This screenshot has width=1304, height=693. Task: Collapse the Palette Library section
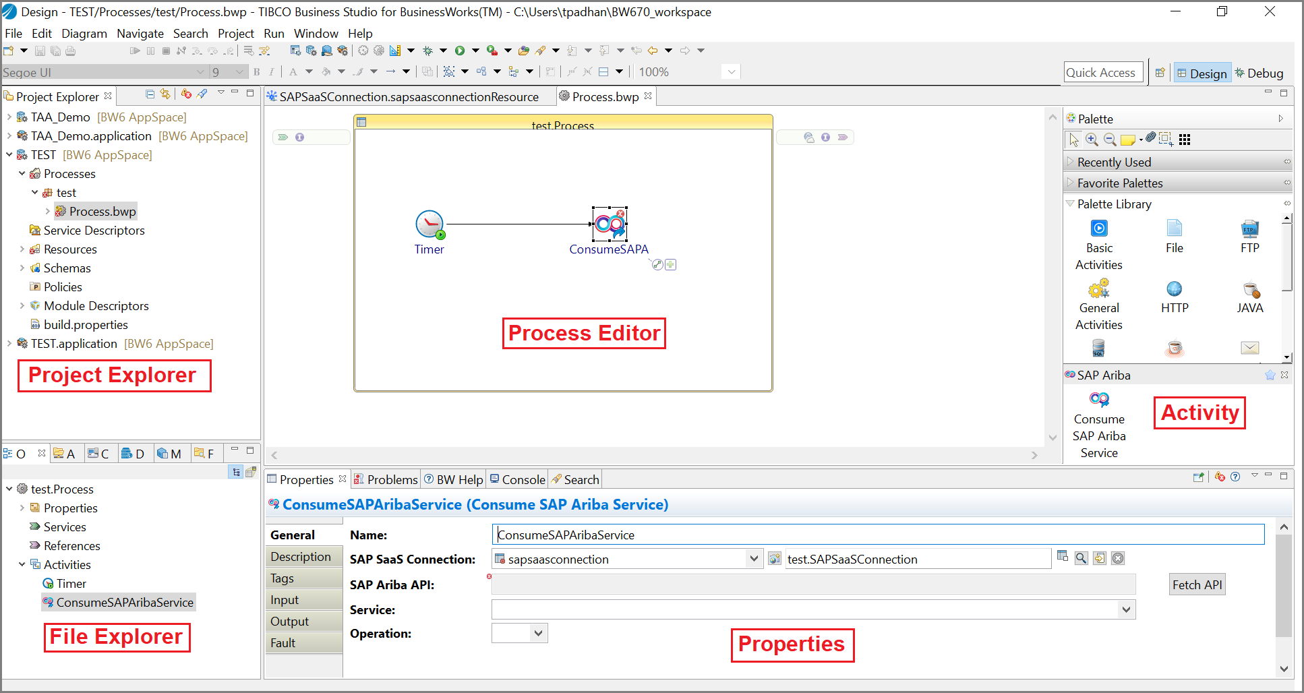pos(1070,204)
